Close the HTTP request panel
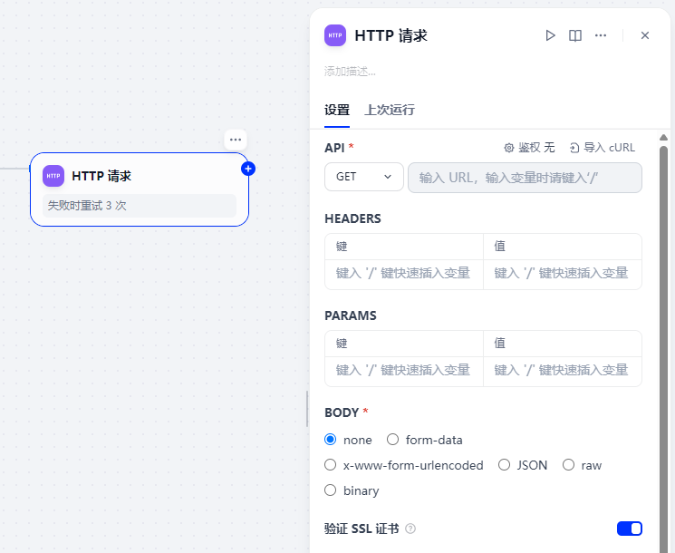 pyautogui.click(x=645, y=35)
